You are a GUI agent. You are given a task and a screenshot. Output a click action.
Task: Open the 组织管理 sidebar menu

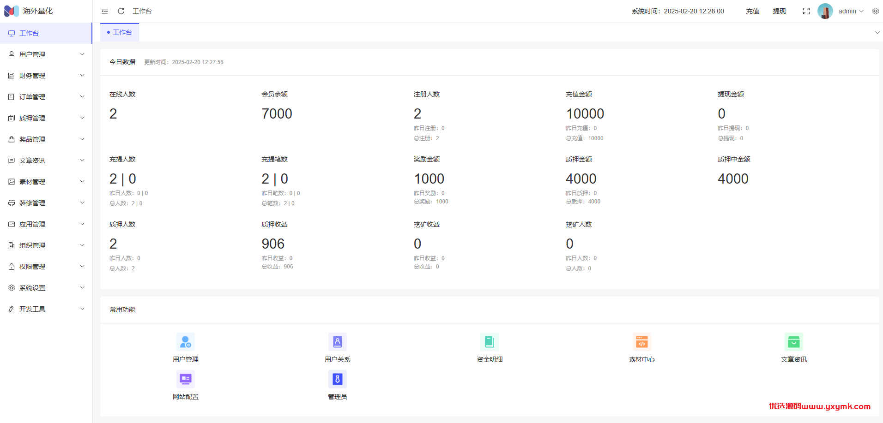tap(46, 245)
